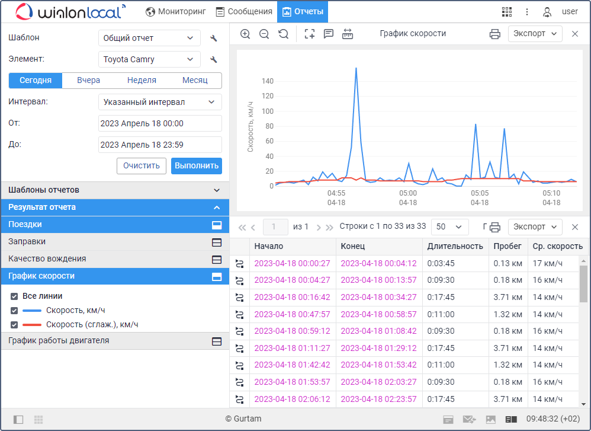Open the Сообщения tab
The height and width of the screenshot is (431, 591).
click(244, 12)
